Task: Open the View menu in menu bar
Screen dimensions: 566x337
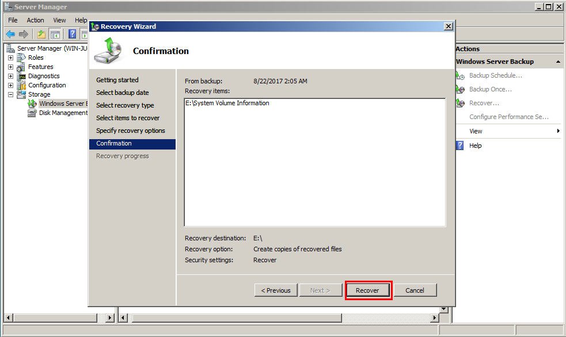Action: [x=59, y=20]
